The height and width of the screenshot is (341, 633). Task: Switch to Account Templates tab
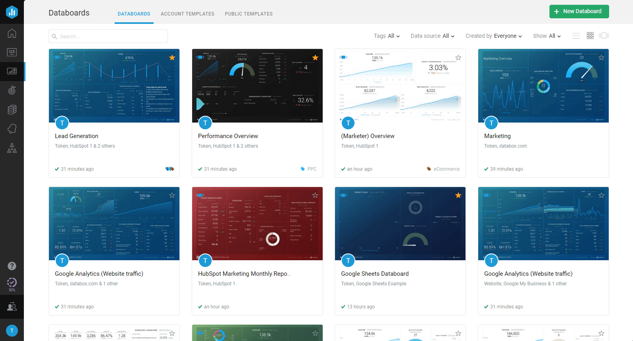187,14
